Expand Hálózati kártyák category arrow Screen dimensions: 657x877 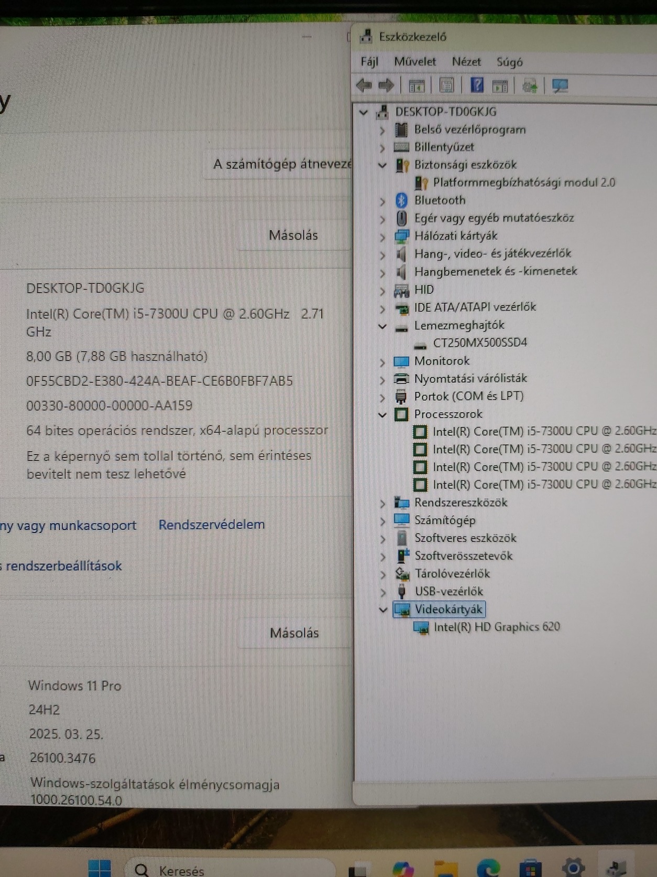[382, 237]
